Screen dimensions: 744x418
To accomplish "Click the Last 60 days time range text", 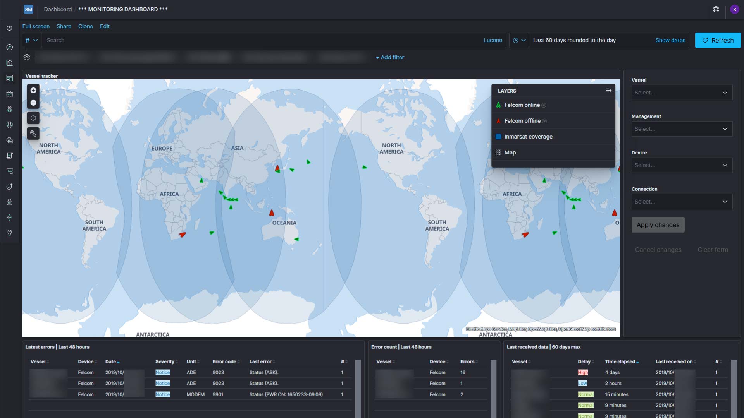I will 574,40.
